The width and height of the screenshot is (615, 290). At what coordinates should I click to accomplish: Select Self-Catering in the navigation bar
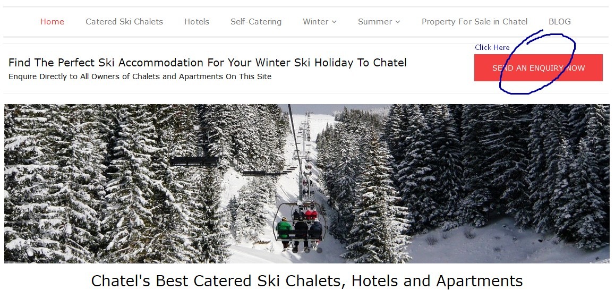click(x=256, y=22)
